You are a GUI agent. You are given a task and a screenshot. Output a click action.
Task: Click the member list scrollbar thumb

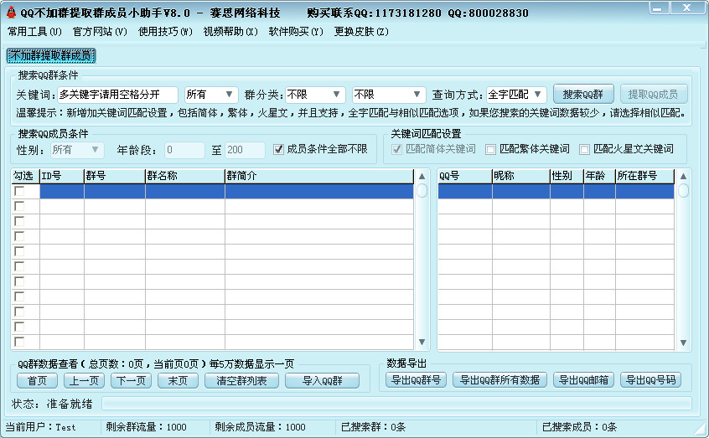click(x=683, y=191)
